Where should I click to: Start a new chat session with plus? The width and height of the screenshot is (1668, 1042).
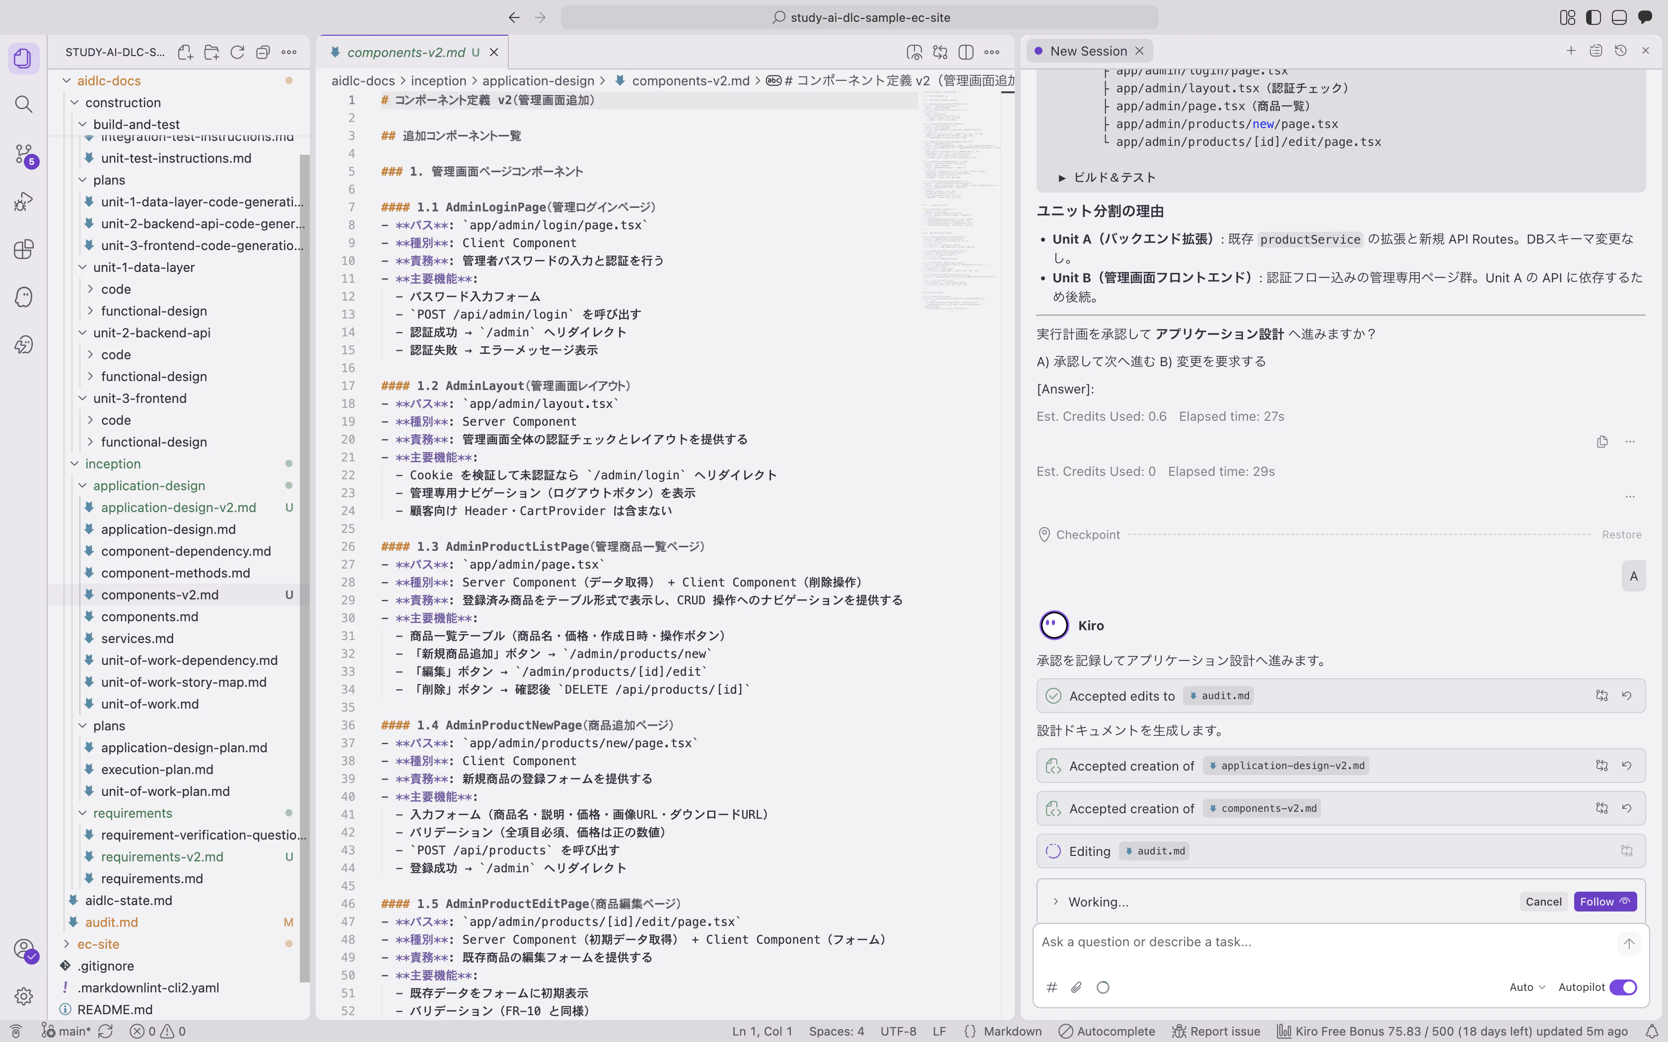click(x=1571, y=51)
